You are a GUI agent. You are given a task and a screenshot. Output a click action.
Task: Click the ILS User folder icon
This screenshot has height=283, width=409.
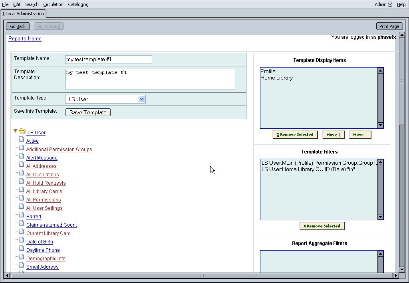pos(22,132)
